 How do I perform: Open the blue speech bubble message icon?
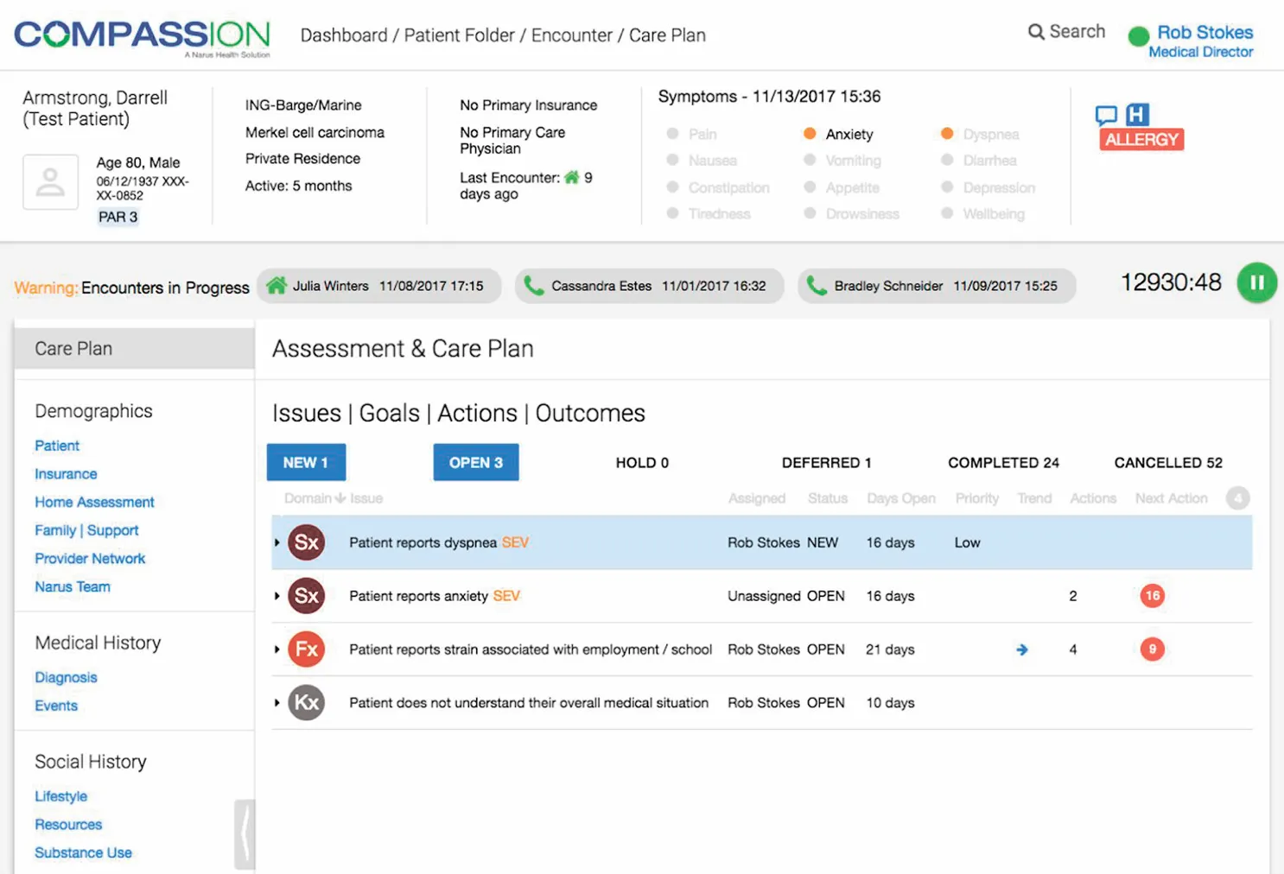click(1109, 114)
